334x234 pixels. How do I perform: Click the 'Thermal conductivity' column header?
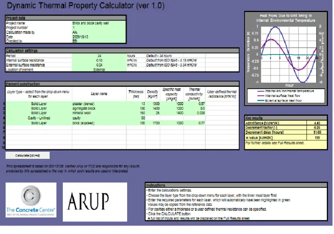point(194,94)
